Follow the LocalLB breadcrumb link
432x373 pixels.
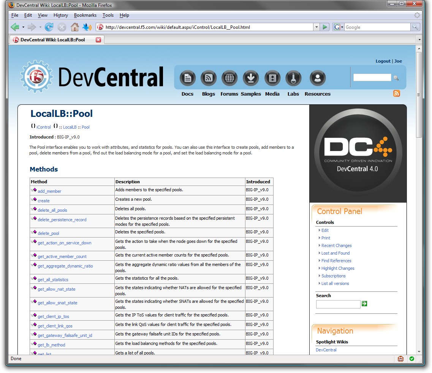70,127
